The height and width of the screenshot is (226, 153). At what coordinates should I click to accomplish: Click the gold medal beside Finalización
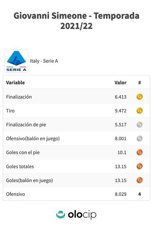pos(140,97)
